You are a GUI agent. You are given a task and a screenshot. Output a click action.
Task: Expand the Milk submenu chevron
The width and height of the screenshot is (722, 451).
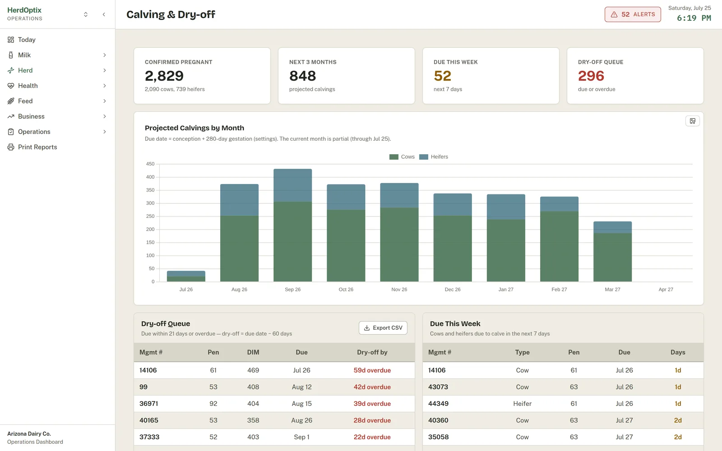(x=105, y=55)
